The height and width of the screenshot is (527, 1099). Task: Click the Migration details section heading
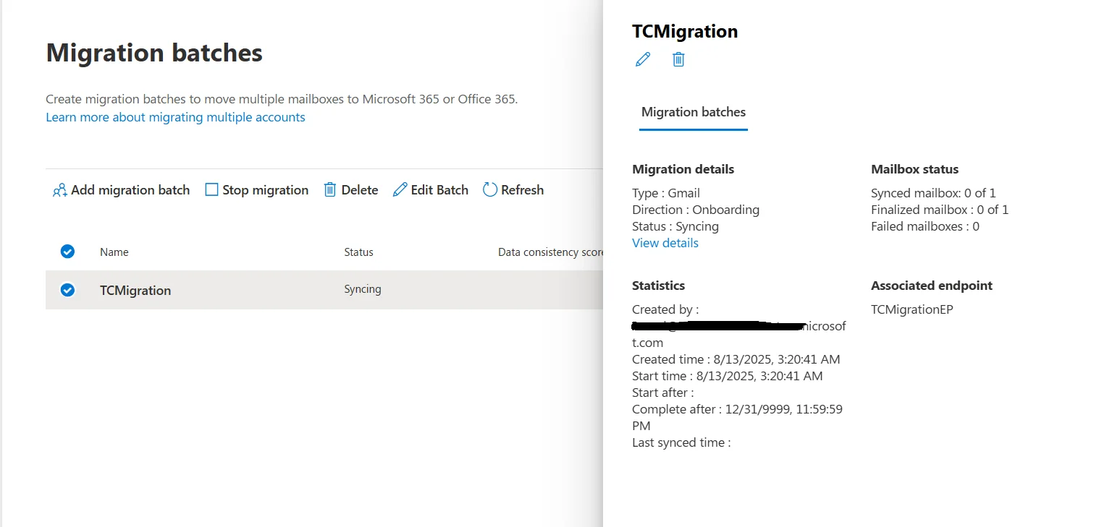[x=683, y=169]
